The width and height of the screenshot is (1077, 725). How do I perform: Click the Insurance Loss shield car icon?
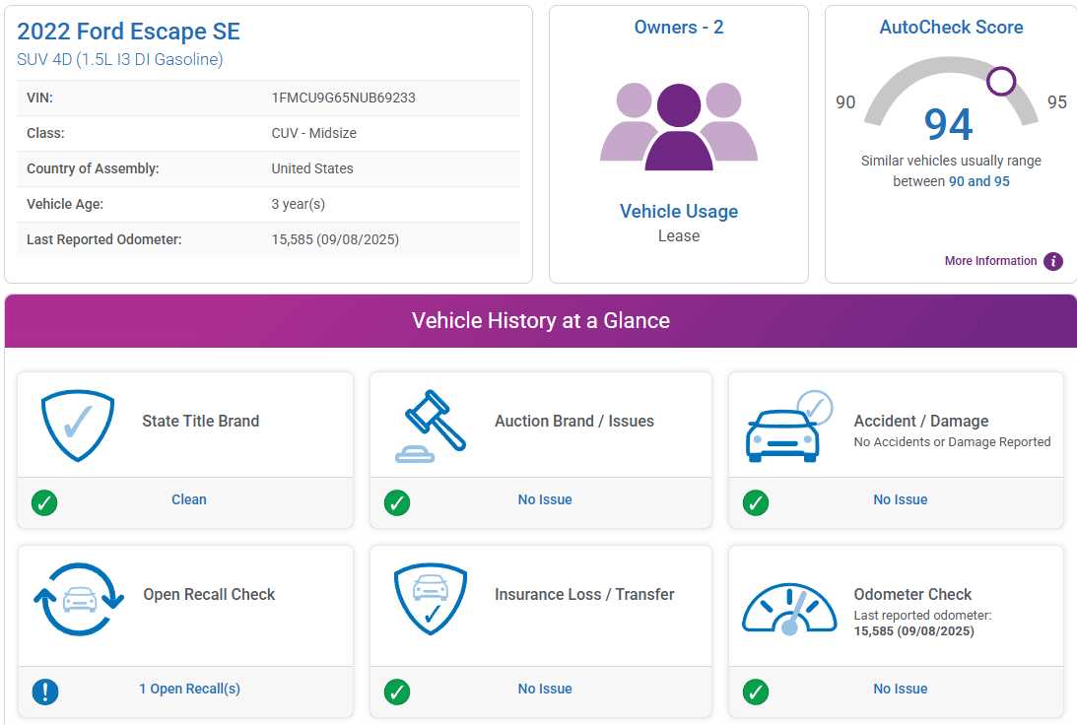point(431,600)
